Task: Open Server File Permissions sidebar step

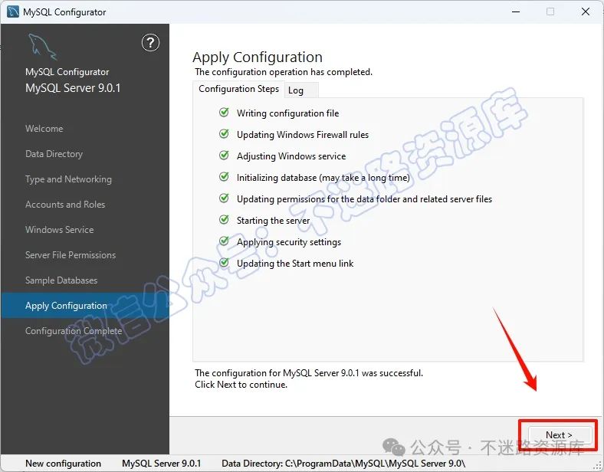Action: coord(71,255)
